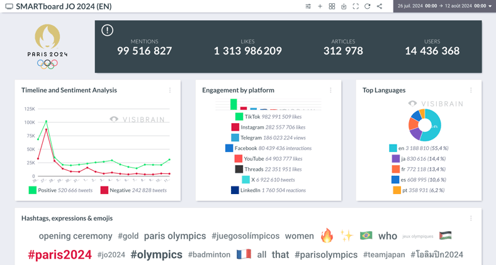Click the green TikTok bar in chart
Image resolution: width=496 pixels, height=265 pixels.
(234, 104)
